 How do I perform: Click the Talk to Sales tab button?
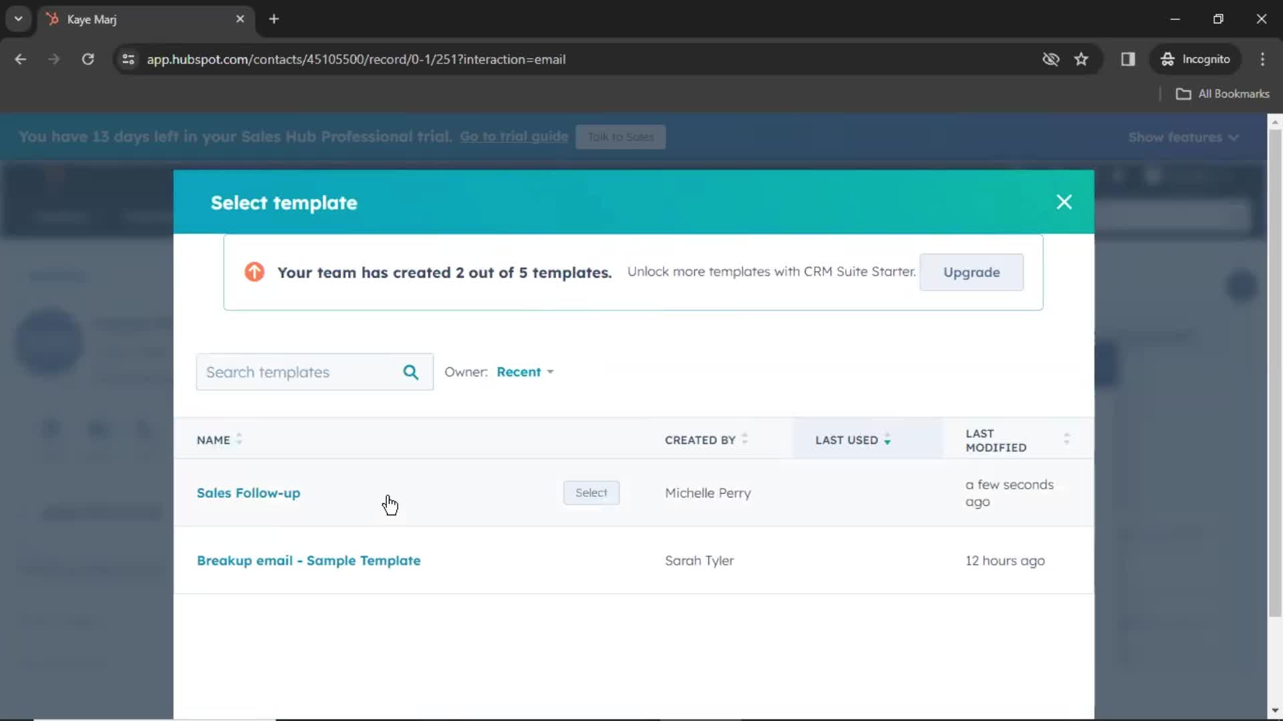pyautogui.click(x=621, y=136)
